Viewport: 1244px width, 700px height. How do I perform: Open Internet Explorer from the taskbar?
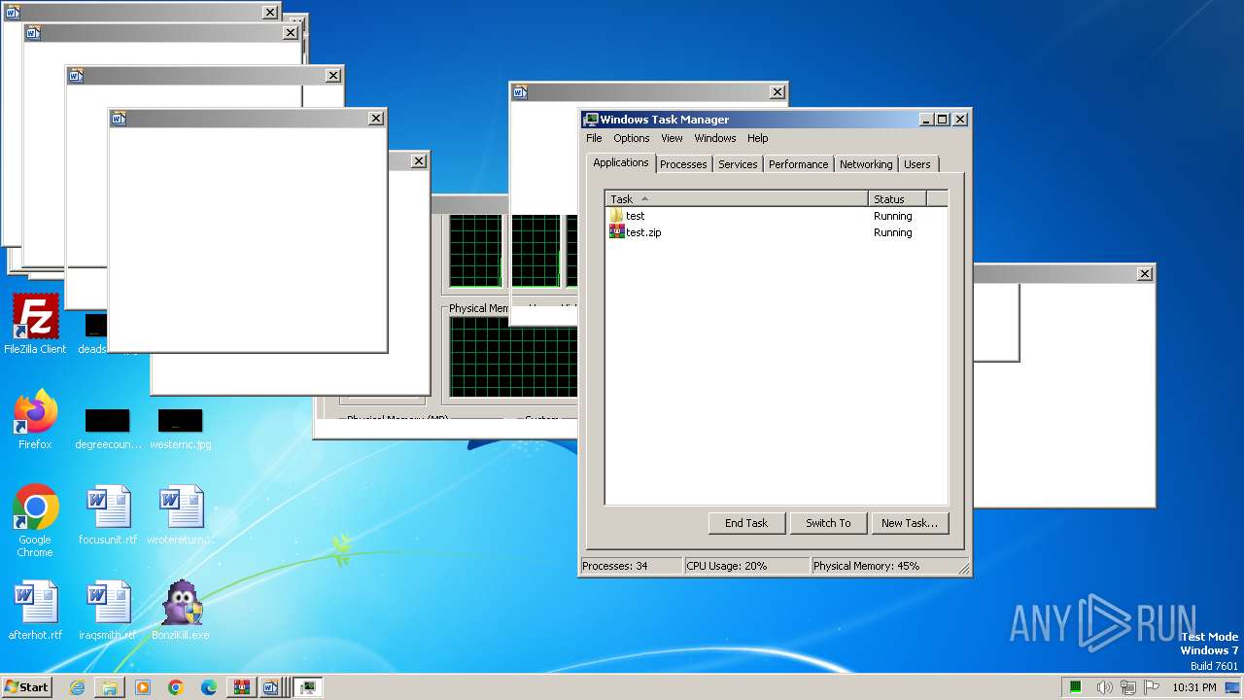point(77,687)
